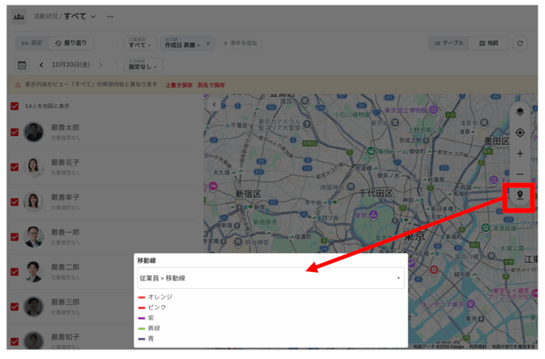Open the calendar date picker icon
This screenshot has width=545, height=359.
(22, 65)
